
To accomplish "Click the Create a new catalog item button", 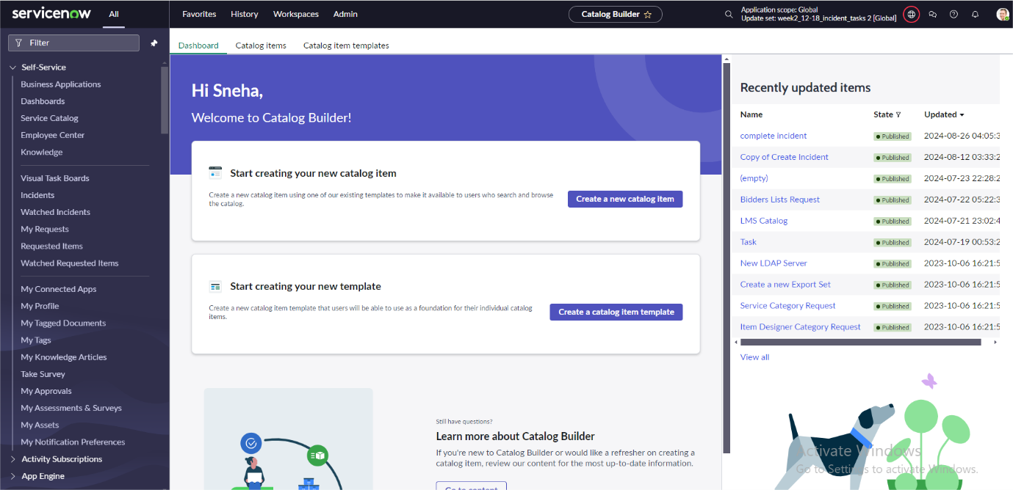I will click(x=625, y=199).
